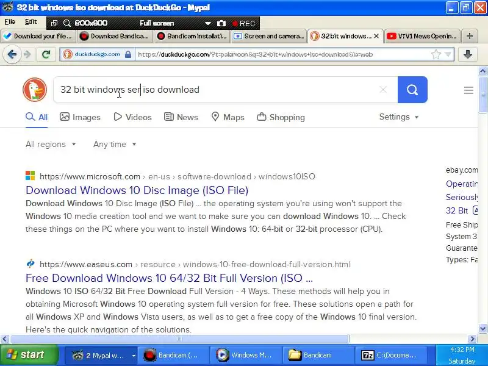
Task: Switch to Download Bandicam tab
Action: (115, 36)
